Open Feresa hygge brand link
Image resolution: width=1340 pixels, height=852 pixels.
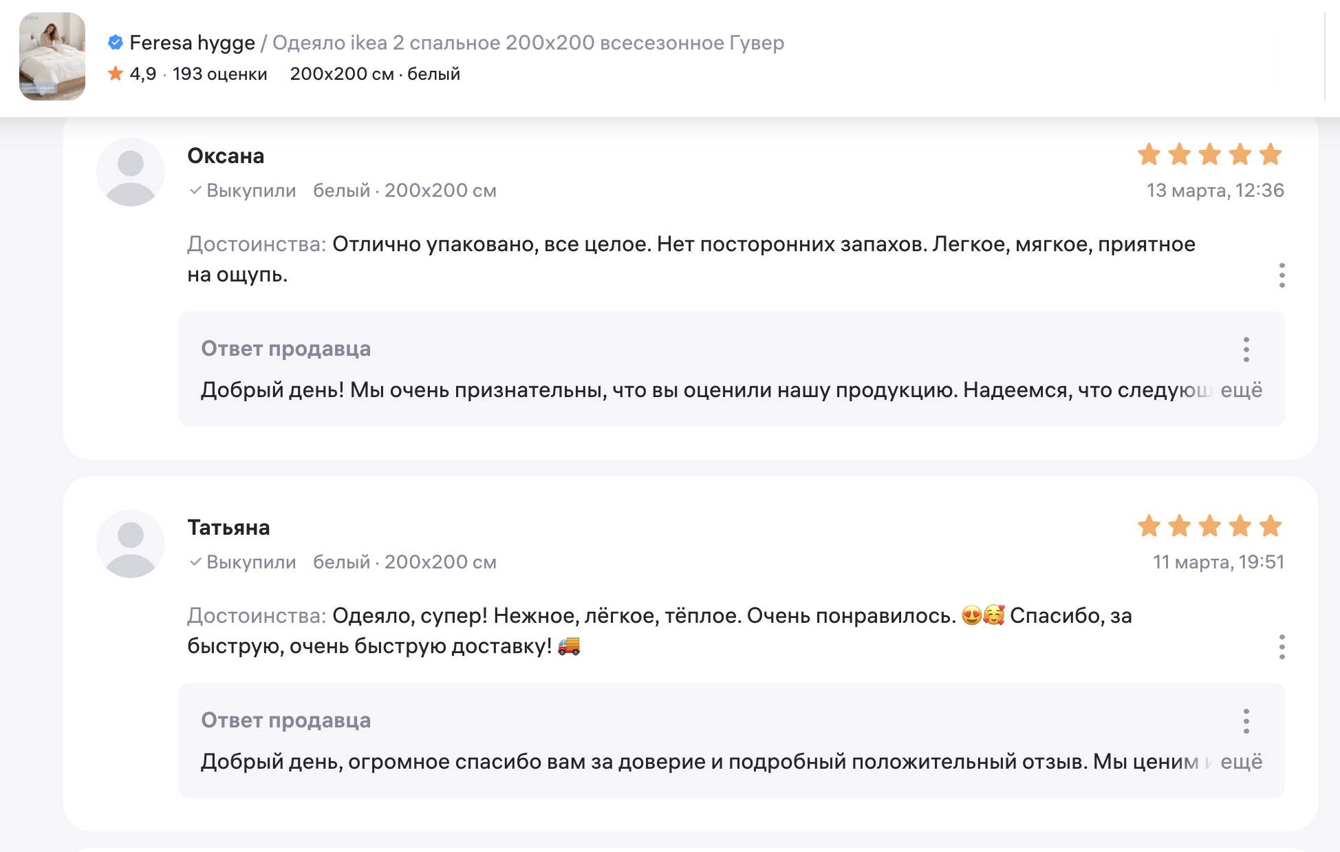point(192,43)
